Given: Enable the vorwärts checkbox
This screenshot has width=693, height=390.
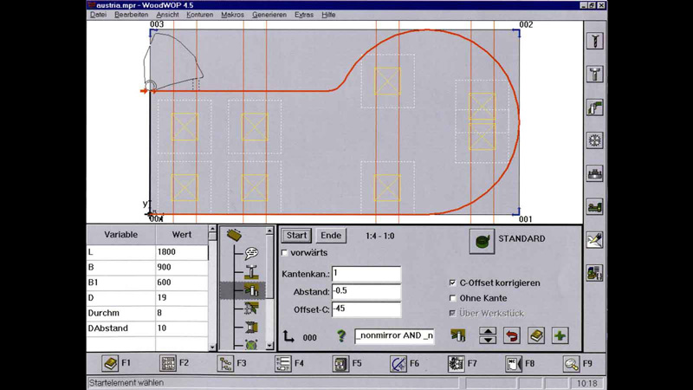Looking at the screenshot, I should pyautogui.click(x=286, y=253).
